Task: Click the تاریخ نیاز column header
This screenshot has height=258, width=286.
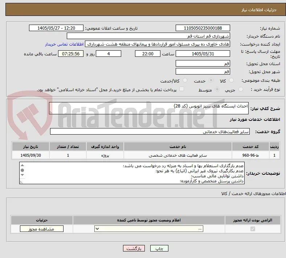Action: click(x=30, y=147)
